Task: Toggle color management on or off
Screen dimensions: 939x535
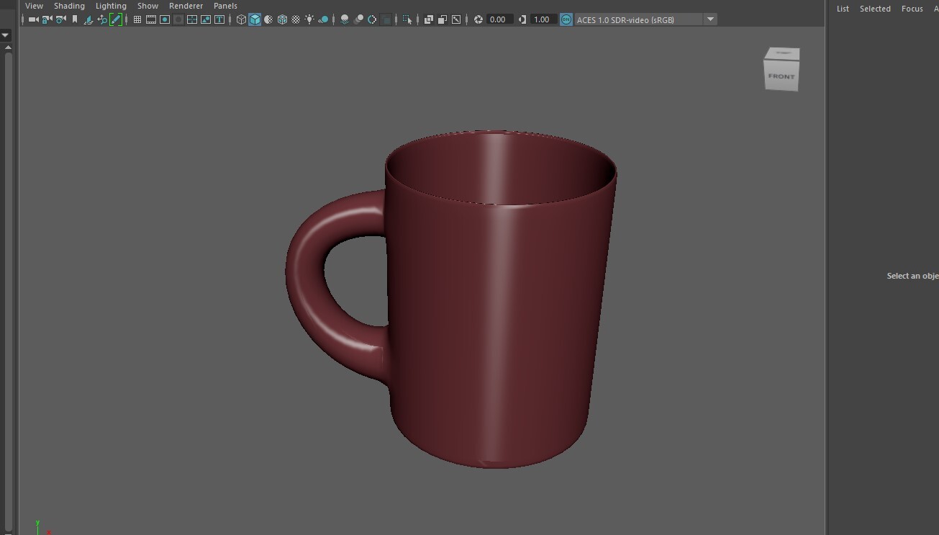Action: tap(566, 19)
